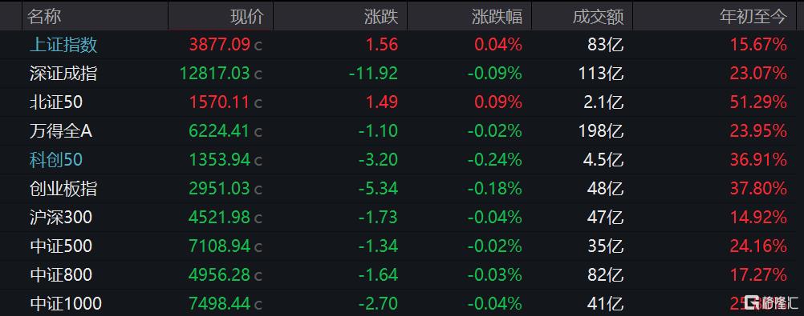
Task: Click the year-to-date 37.80% value
Action: (x=758, y=189)
